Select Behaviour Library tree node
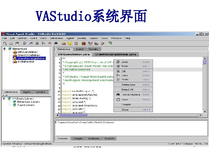Viewport: 209px width, 157px height. tap(28, 102)
